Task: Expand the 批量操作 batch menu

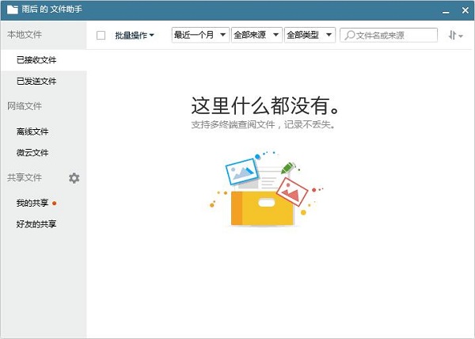Action: click(134, 36)
